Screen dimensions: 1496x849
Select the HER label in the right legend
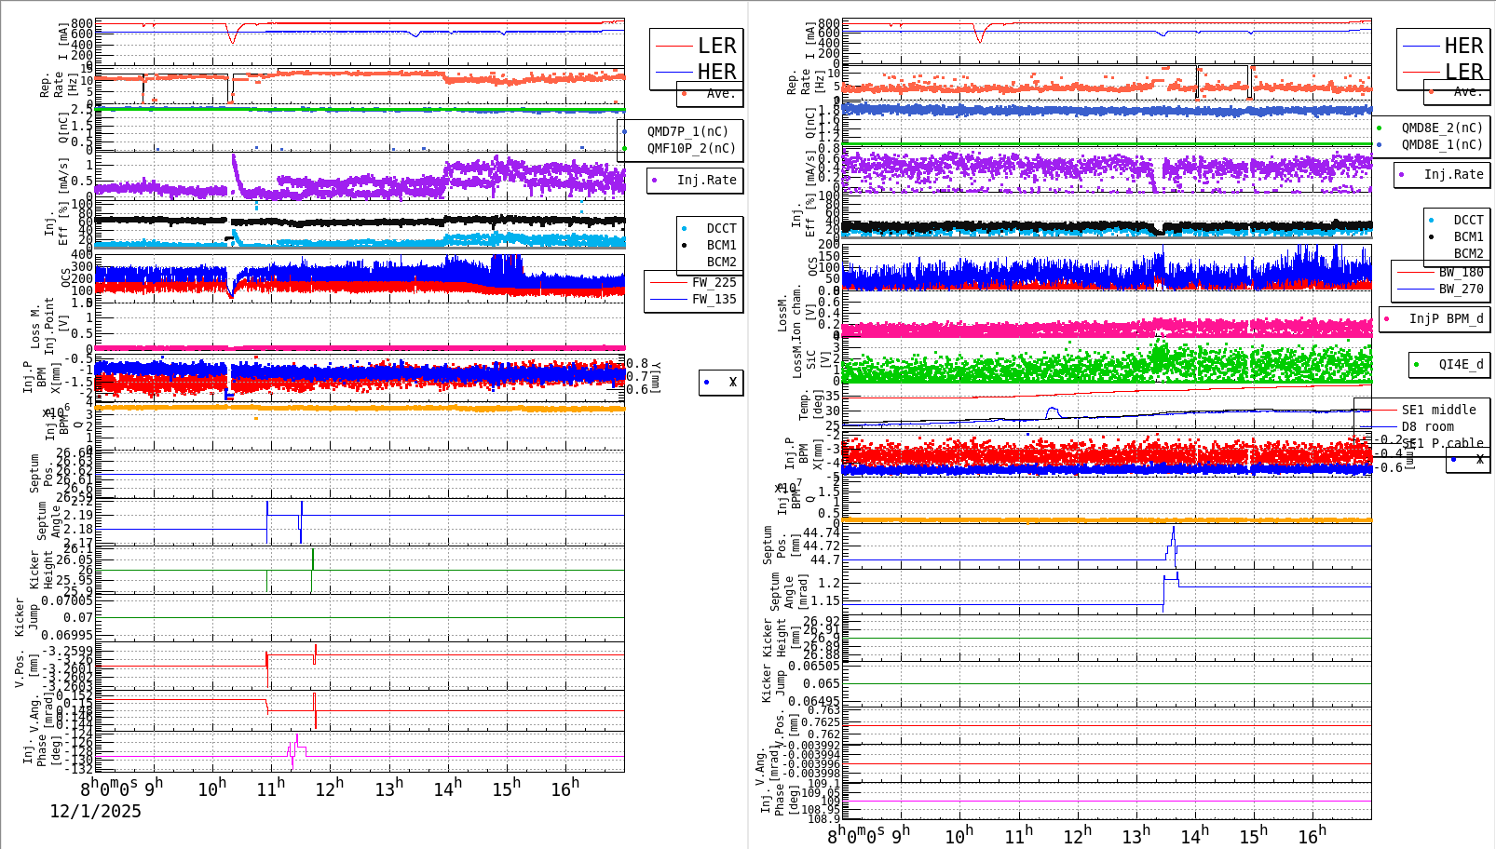pos(1463,45)
